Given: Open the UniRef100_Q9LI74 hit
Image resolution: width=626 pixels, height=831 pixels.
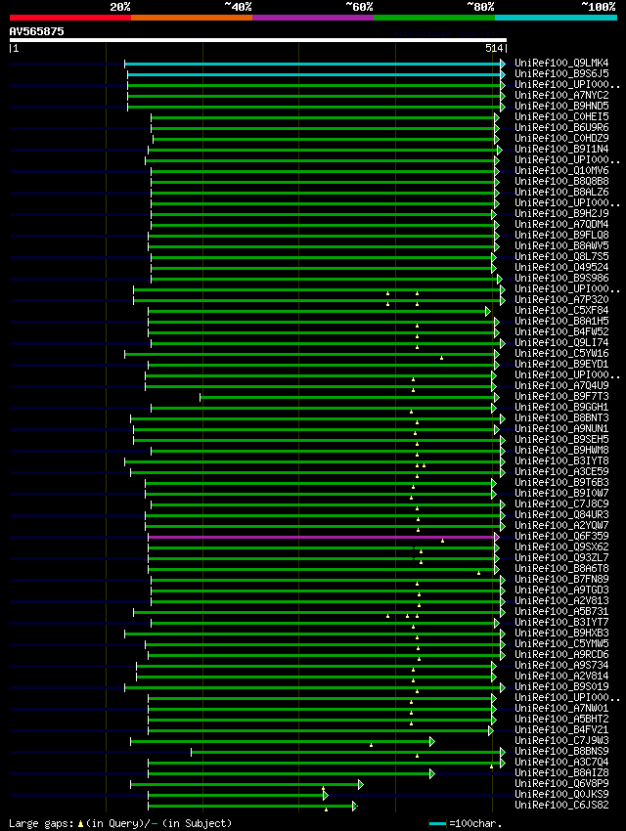Looking at the screenshot, I should click(561, 342).
